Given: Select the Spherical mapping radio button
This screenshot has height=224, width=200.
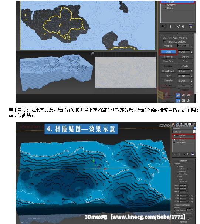Looking at the screenshot, I should click(x=178, y=172).
